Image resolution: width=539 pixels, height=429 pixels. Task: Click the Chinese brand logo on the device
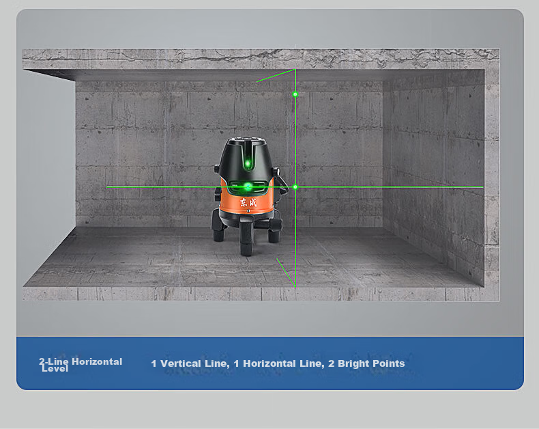(x=248, y=202)
